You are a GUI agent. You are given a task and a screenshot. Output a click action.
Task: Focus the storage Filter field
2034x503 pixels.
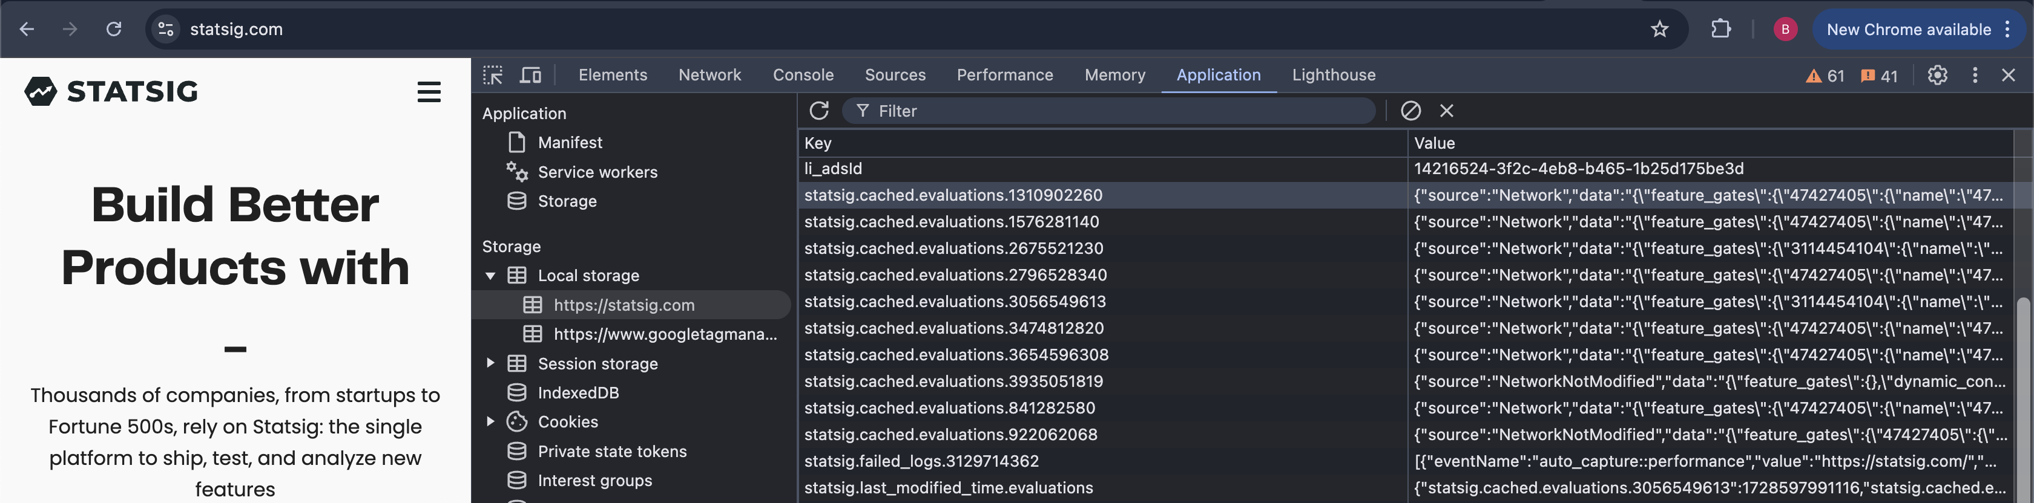click(x=1108, y=111)
